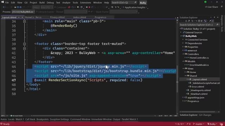Click Collapse All in Solution Explorer toolbar
225x126 pixels.
[x=199, y=21]
